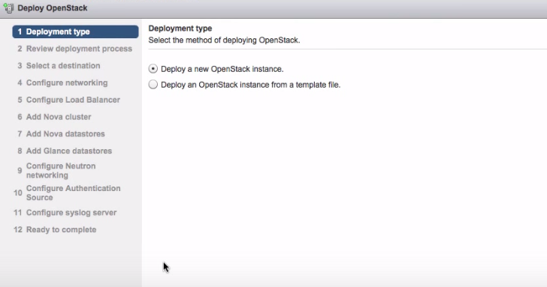Go to step 7 Add Nova datastores

(x=61, y=134)
